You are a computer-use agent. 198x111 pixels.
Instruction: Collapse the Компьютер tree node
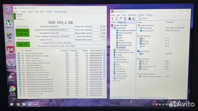112,28
